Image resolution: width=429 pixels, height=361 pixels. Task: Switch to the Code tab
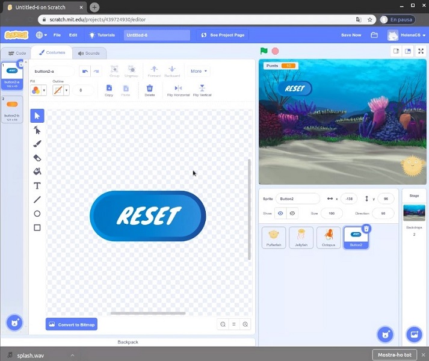pos(17,53)
